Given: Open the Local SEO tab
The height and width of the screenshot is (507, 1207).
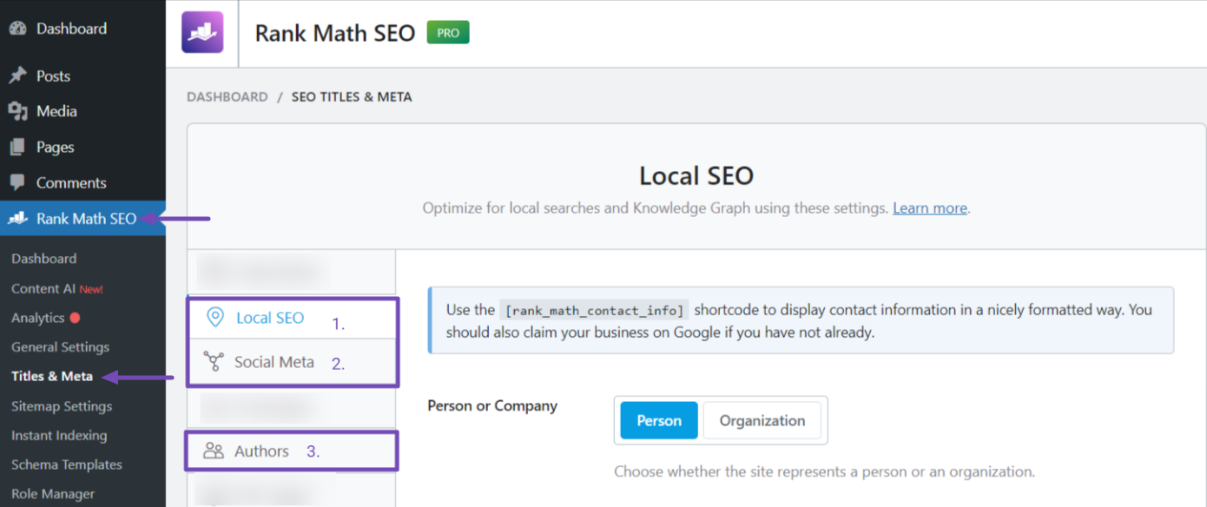Looking at the screenshot, I should pos(293,318).
